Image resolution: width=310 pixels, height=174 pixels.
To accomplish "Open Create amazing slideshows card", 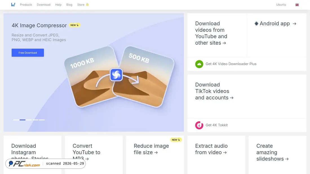I will (x=278, y=155).
